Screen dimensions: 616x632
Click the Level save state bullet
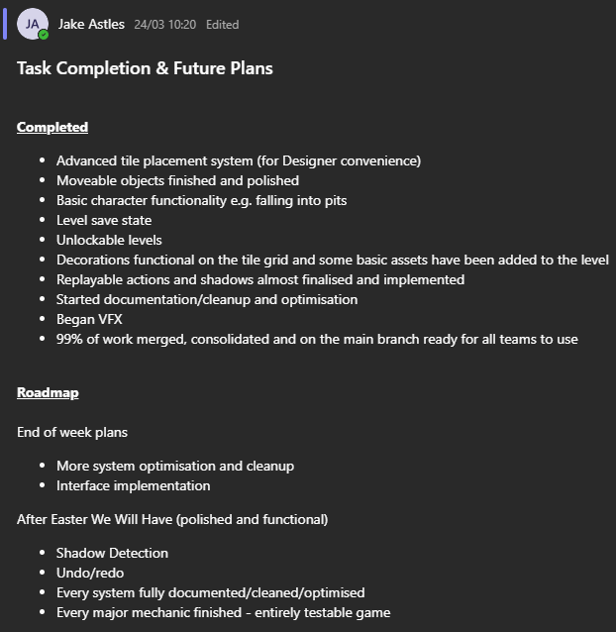pos(104,220)
